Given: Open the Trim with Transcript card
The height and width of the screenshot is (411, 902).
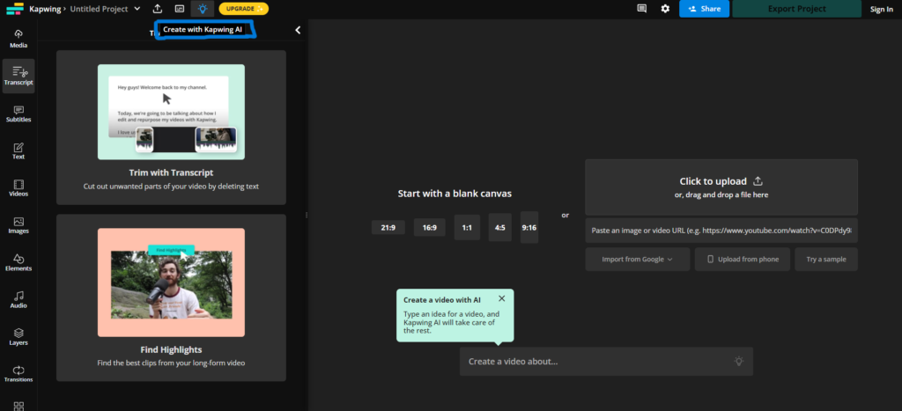Looking at the screenshot, I should (x=171, y=127).
